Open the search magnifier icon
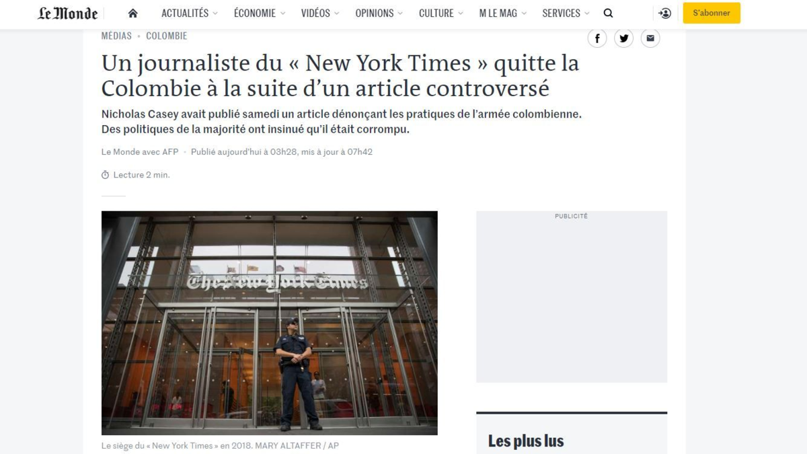The image size is (807, 454). 608,13
